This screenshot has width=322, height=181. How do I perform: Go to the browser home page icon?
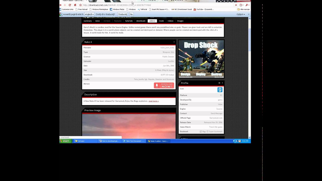coord(75,5)
